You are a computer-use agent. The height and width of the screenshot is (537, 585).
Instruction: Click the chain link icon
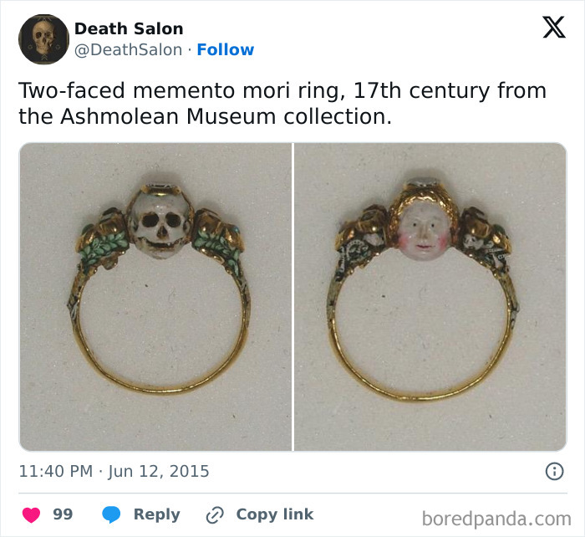(215, 514)
